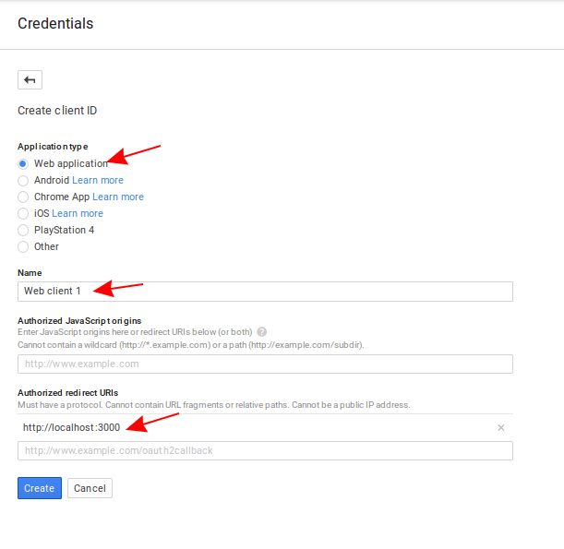Image resolution: width=564 pixels, height=549 pixels.
Task: Click the Credentials page heading
Action: click(55, 24)
